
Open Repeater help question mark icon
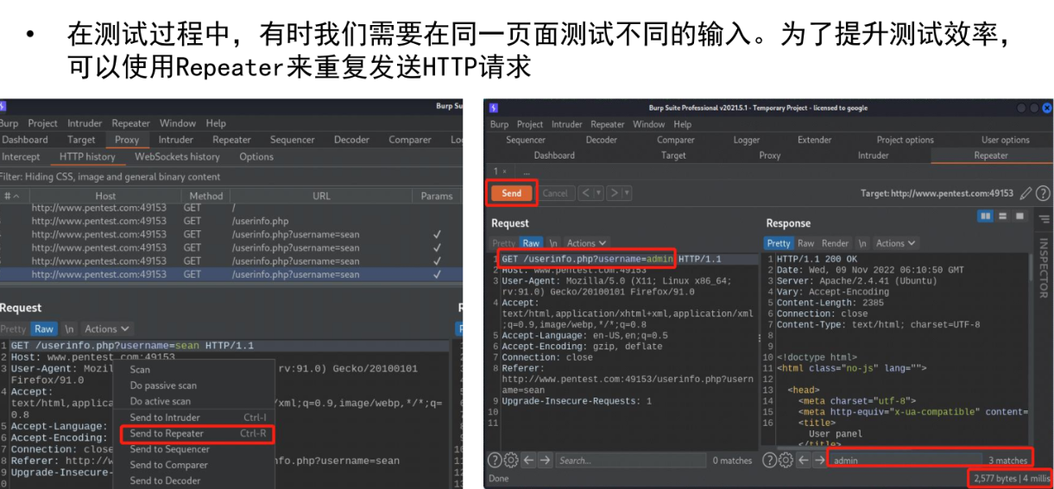click(x=1043, y=193)
